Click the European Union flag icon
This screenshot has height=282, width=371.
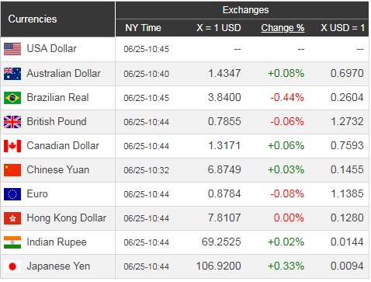tap(12, 194)
